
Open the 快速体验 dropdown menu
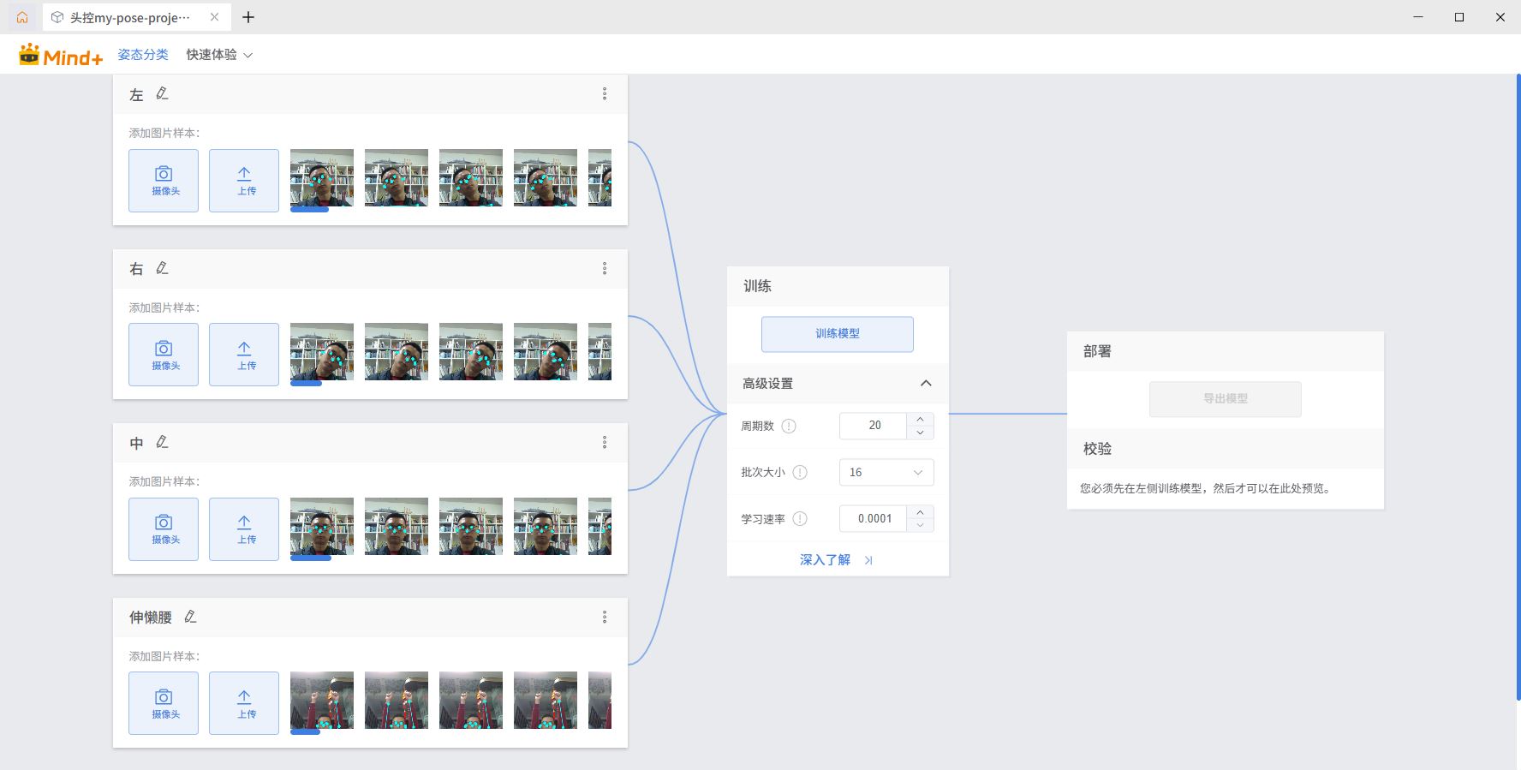coord(219,55)
